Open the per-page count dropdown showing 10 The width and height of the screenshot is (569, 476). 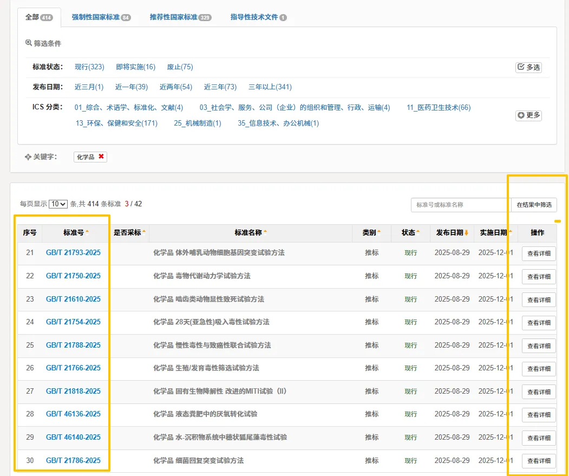point(58,204)
